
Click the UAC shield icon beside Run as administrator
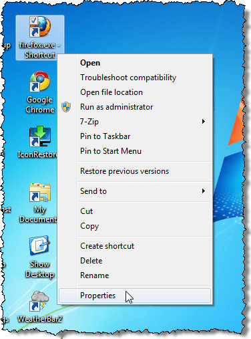(x=66, y=107)
